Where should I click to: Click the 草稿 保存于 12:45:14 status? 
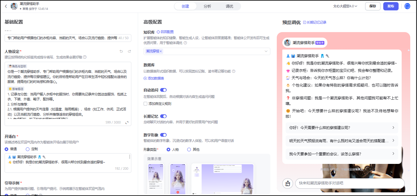point(34,9)
